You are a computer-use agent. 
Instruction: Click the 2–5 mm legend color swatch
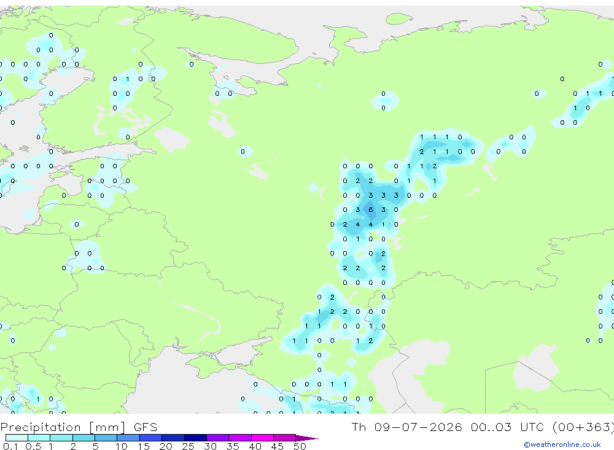pyautogui.click(x=84, y=438)
